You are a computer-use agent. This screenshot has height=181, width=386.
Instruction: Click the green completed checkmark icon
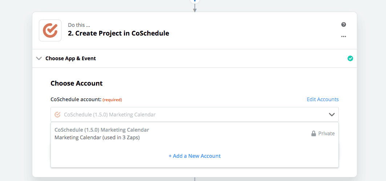point(350,58)
